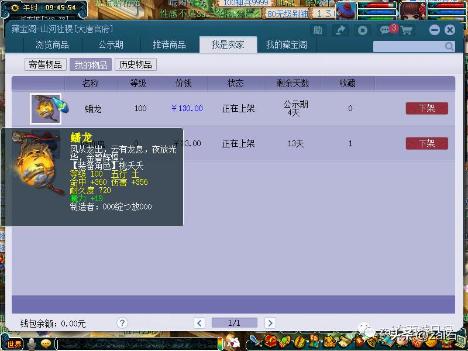
Task: Select the 历史物品 sub-tab
Action: point(135,64)
